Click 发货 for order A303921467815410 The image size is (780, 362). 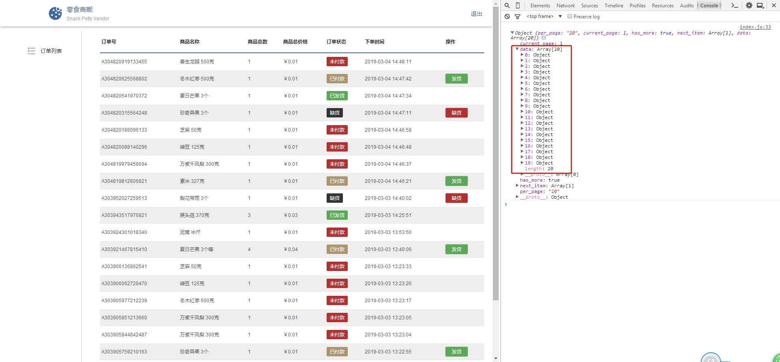[456, 249]
